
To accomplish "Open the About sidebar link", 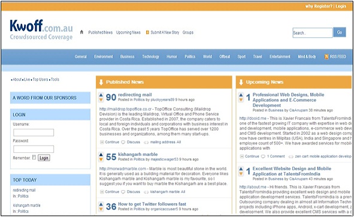I will 17,80.
